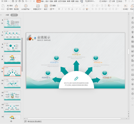Align text left in the paragraph group
The width and height of the screenshot is (134, 124).
93,9
